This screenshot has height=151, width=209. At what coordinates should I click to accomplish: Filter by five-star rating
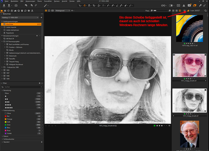click(9, 108)
